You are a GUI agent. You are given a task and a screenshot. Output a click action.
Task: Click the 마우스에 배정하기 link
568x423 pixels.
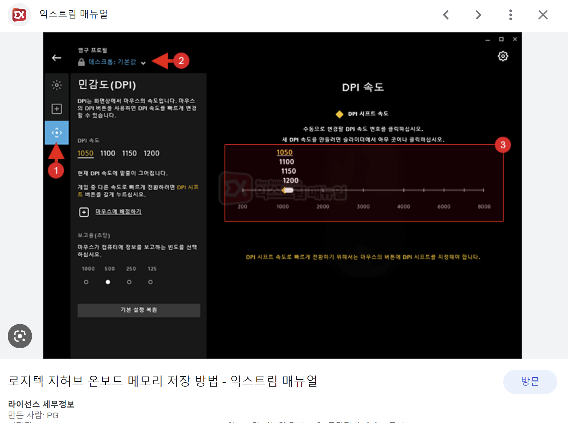118,211
